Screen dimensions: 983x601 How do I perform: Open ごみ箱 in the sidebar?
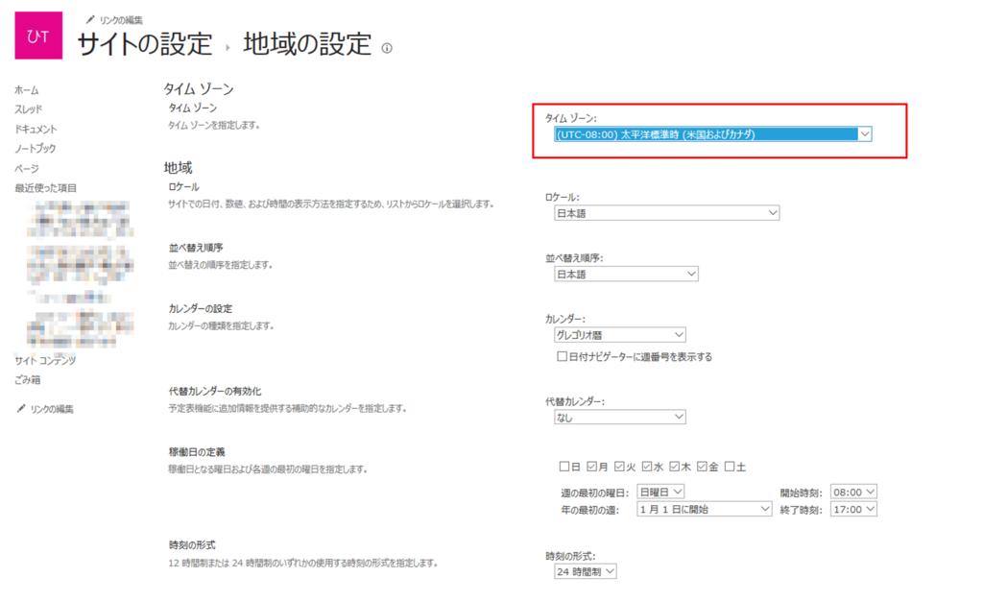(x=28, y=380)
